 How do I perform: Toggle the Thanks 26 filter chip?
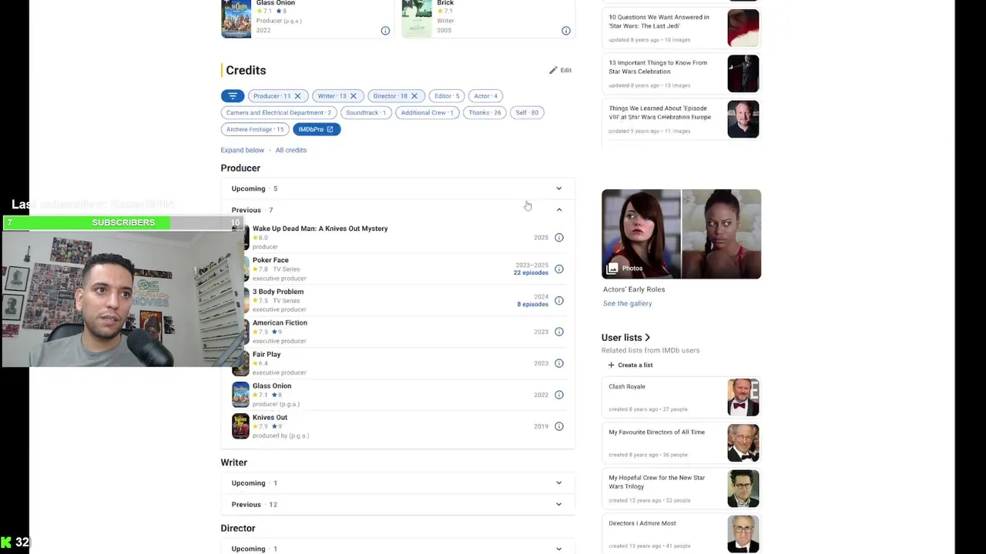(485, 112)
